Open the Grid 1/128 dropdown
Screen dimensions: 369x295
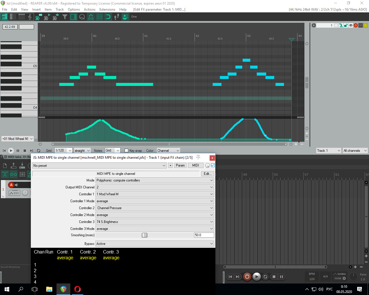pos(63,150)
